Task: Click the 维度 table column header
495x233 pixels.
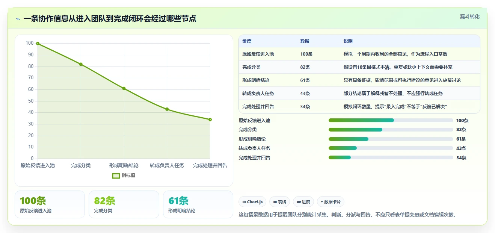Action: (x=247, y=41)
